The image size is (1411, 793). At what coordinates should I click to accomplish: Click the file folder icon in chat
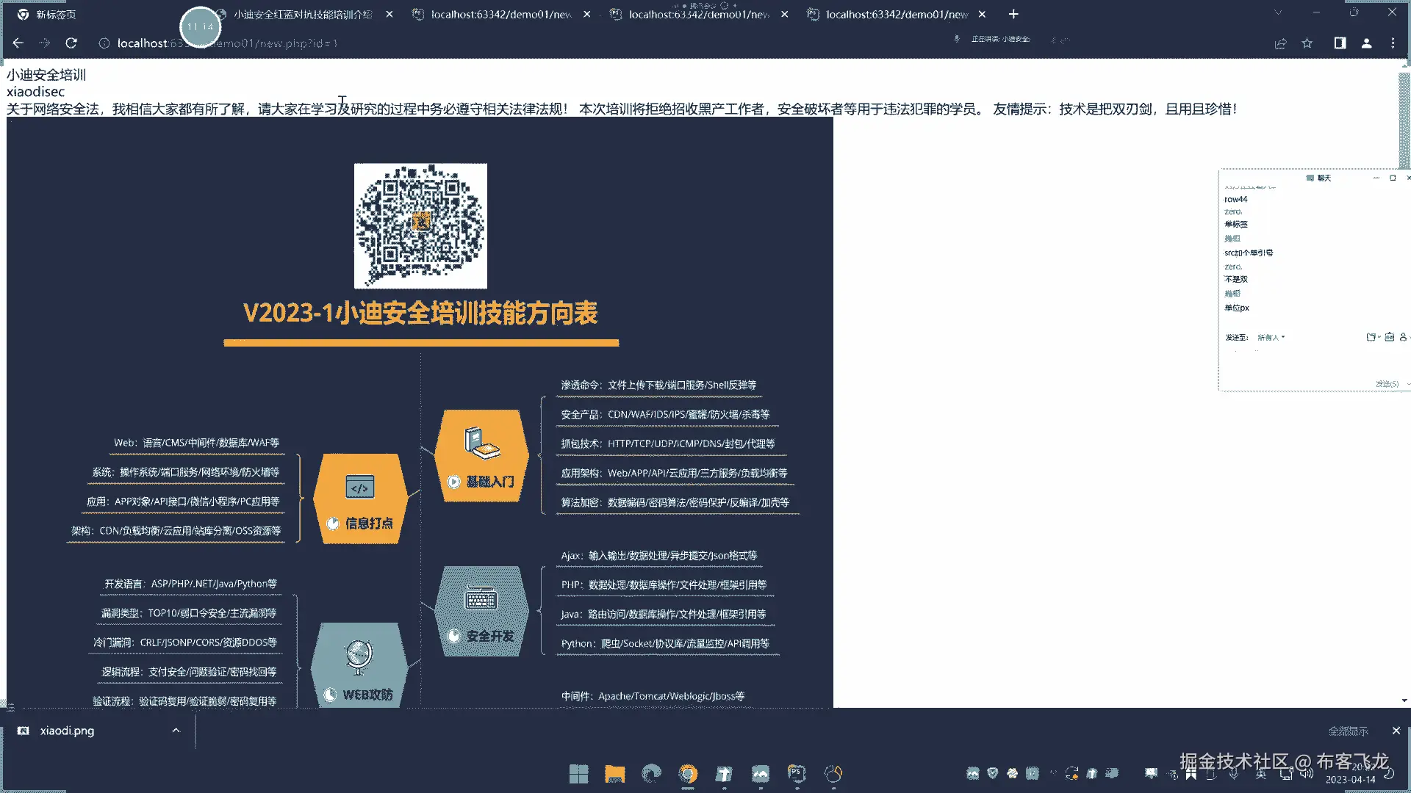click(x=1371, y=337)
